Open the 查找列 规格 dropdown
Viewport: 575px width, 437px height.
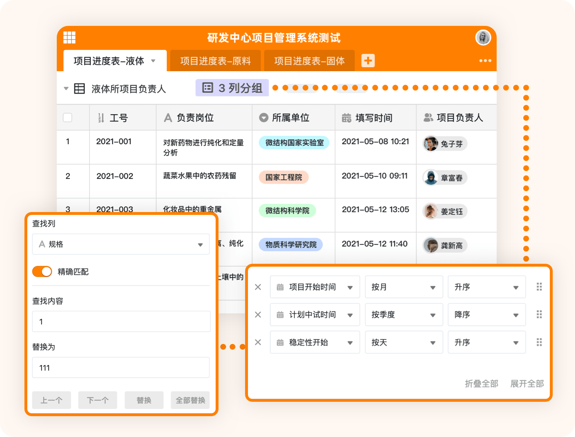[x=121, y=244]
